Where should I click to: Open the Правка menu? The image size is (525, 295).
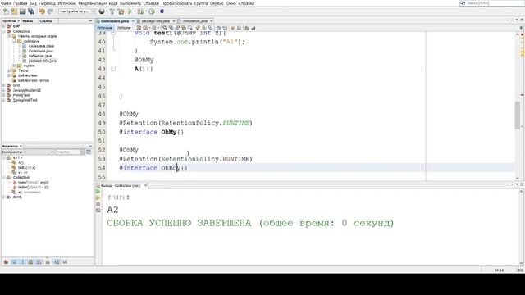pyautogui.click(x=21, y=3)
